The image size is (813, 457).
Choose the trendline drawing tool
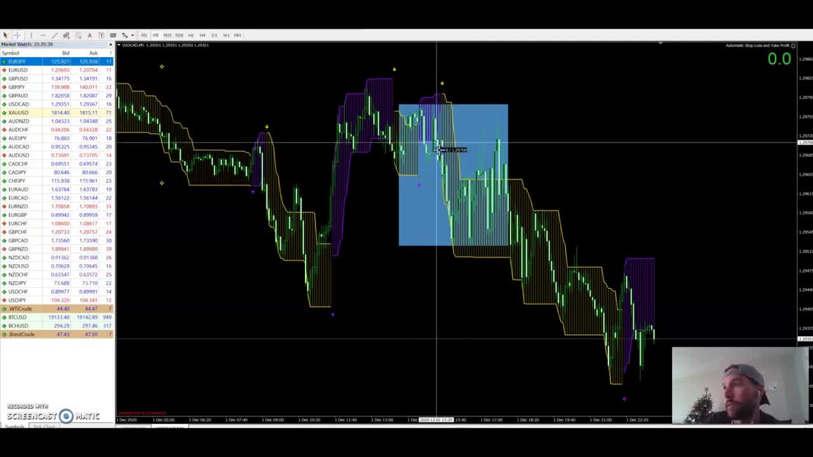(55, 35)
